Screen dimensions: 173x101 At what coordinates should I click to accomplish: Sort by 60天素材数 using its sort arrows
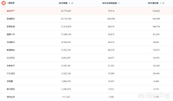[161, 3]
